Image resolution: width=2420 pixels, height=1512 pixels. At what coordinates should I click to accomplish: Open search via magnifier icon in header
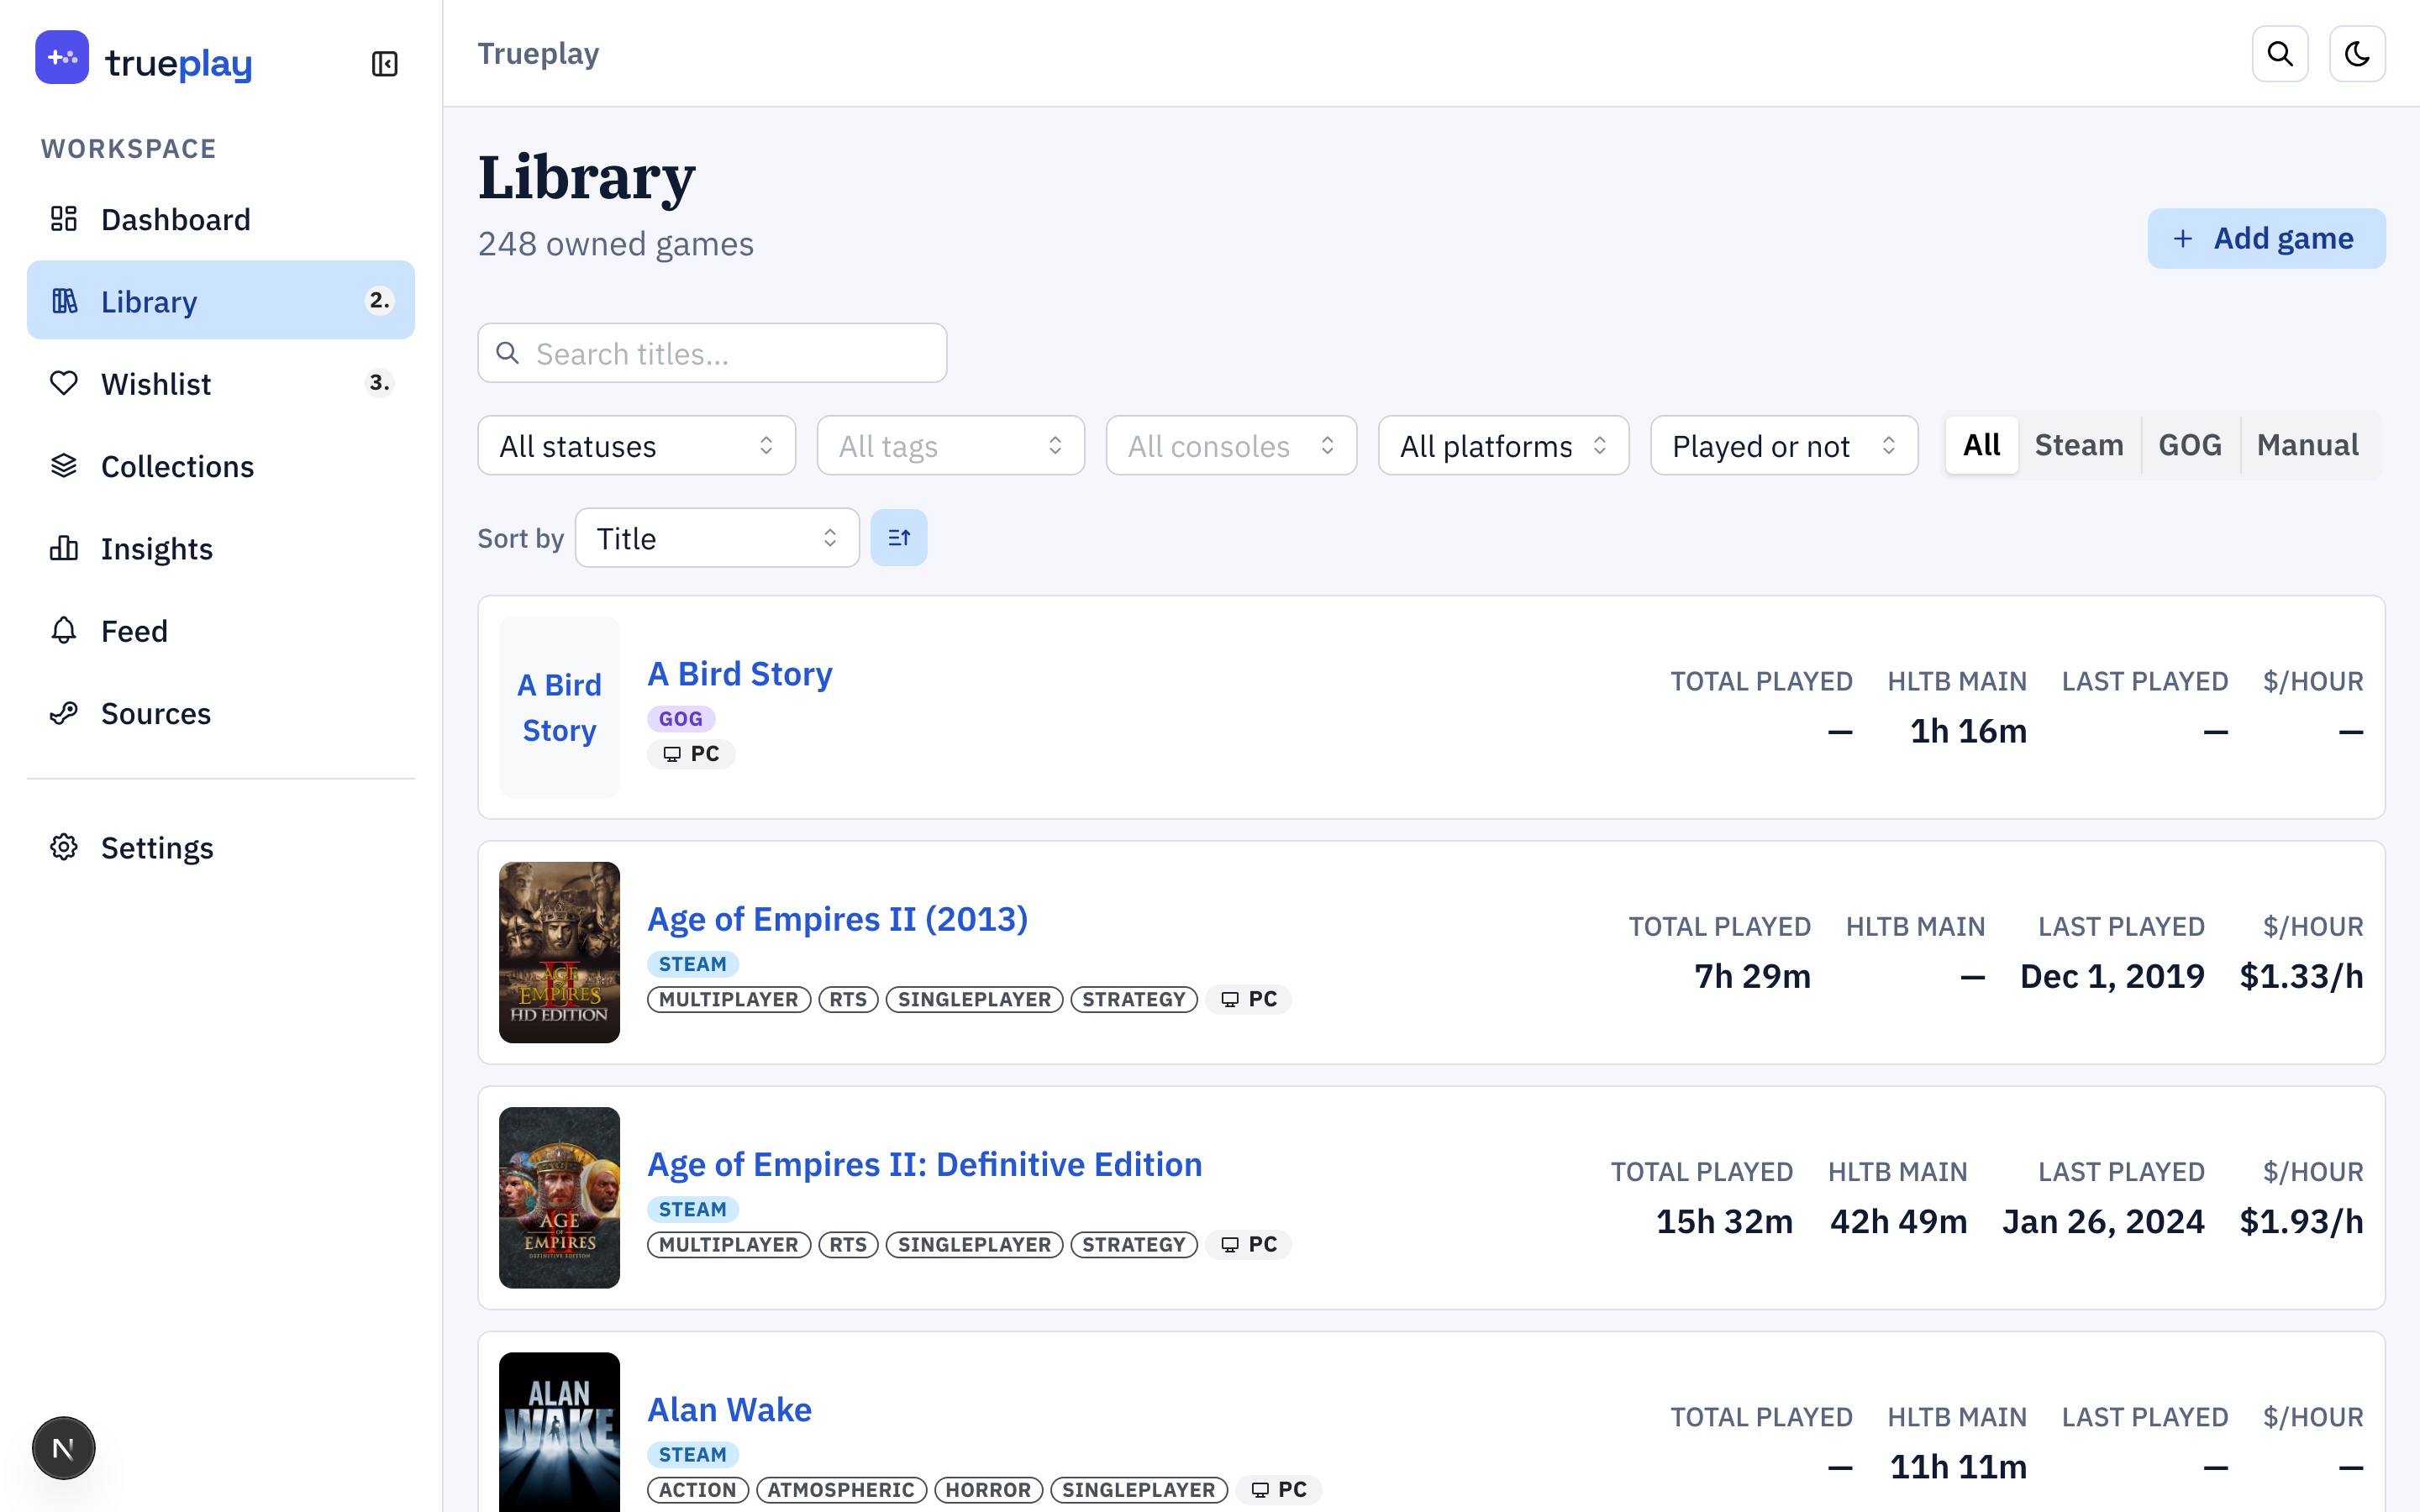[2280, 54]
